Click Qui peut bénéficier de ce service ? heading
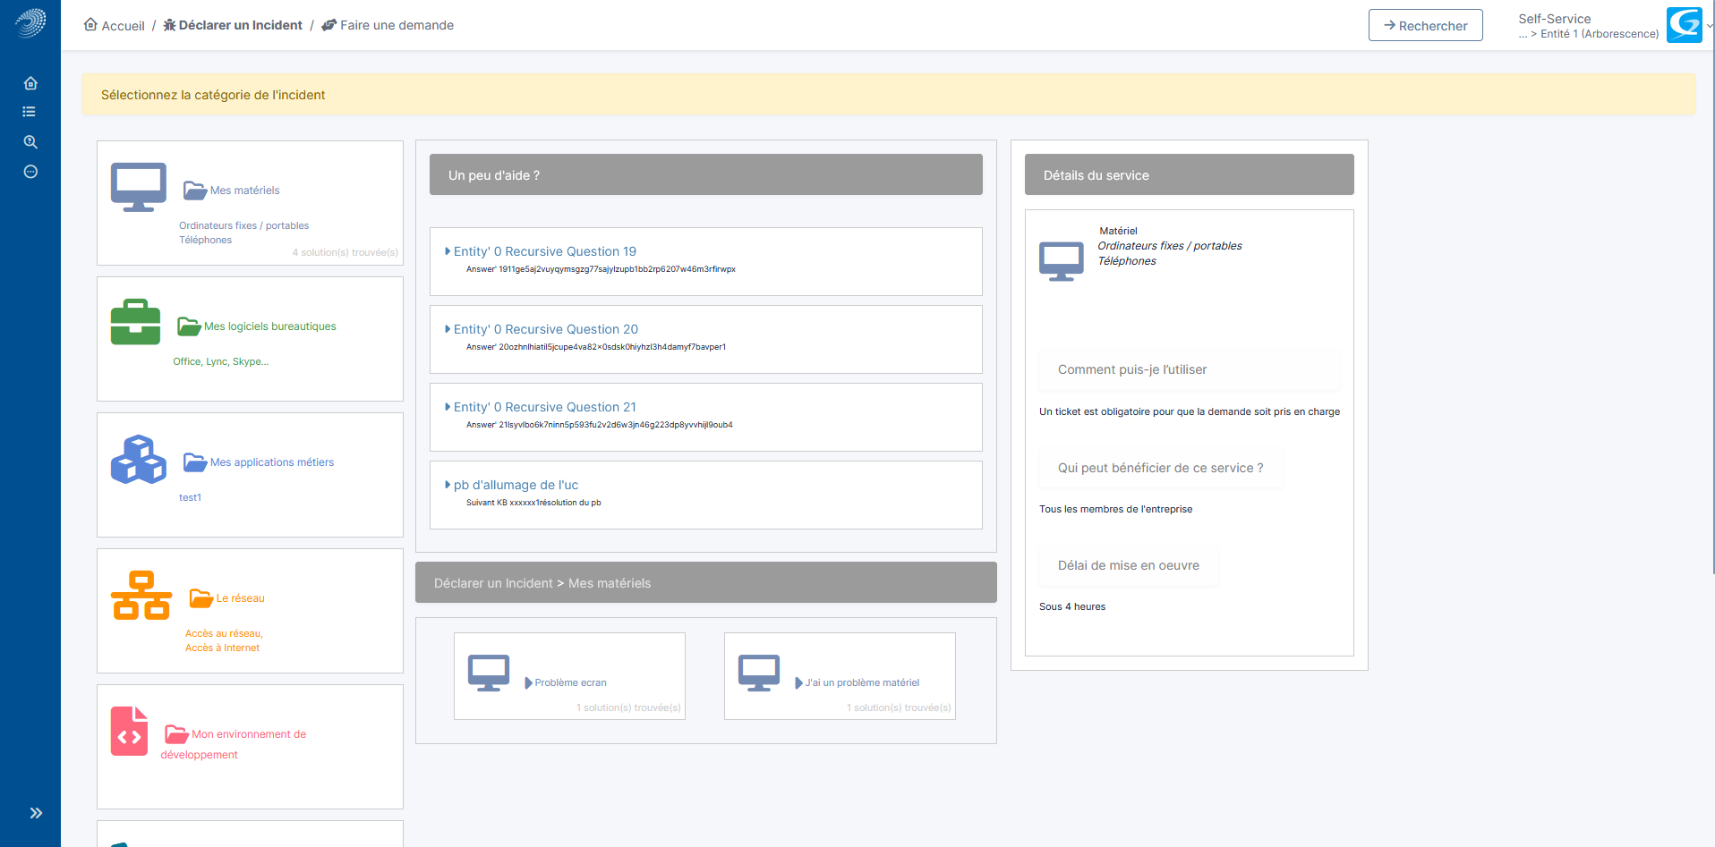1715x847 pixels. pos(1161,468)
